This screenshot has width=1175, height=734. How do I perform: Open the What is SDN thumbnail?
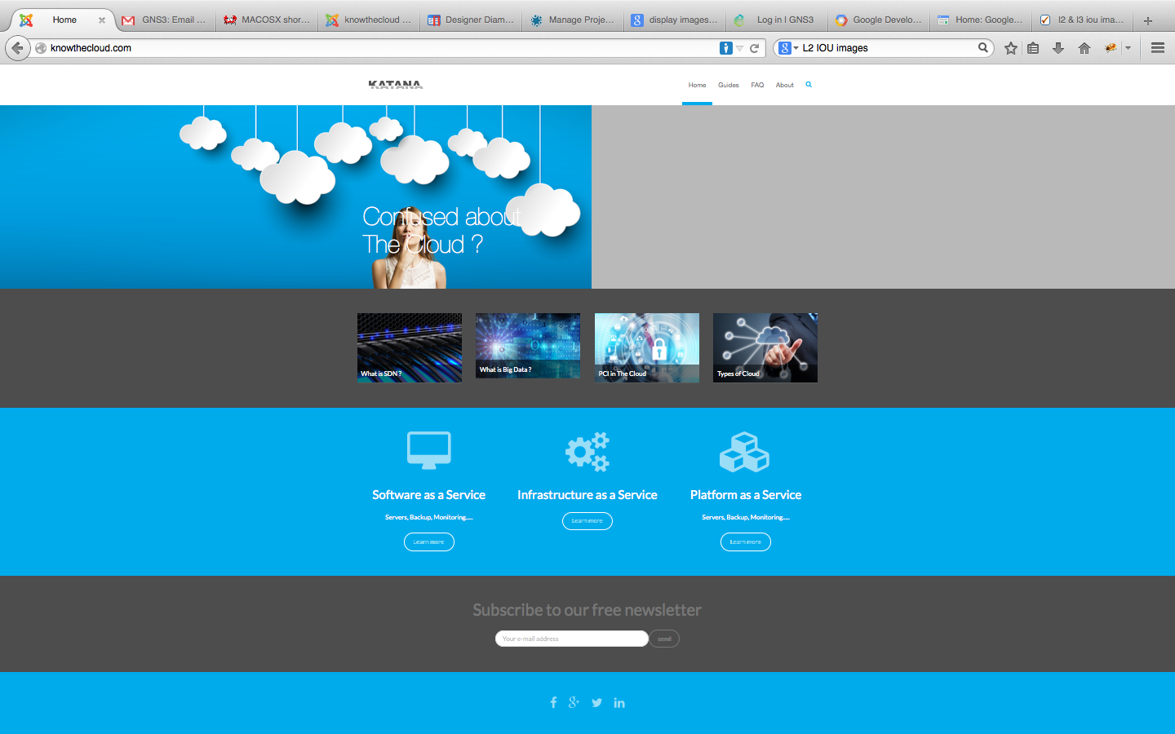[410, 347]
